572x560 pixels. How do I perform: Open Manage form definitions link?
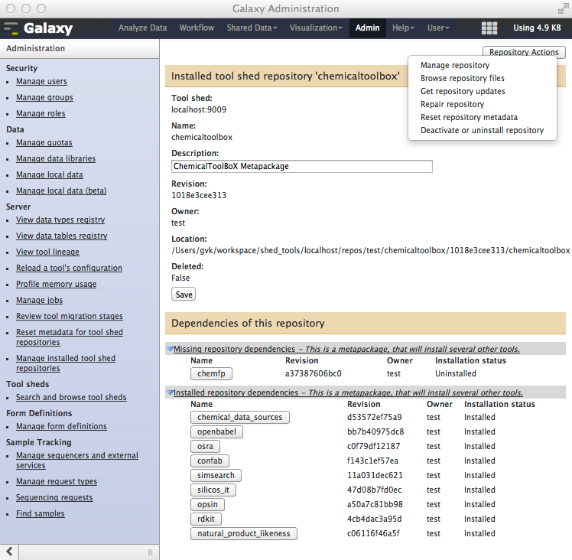(61, 426)
